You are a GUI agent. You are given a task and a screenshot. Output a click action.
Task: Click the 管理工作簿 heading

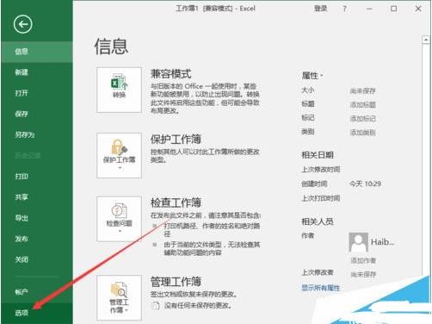click(176, 282)
